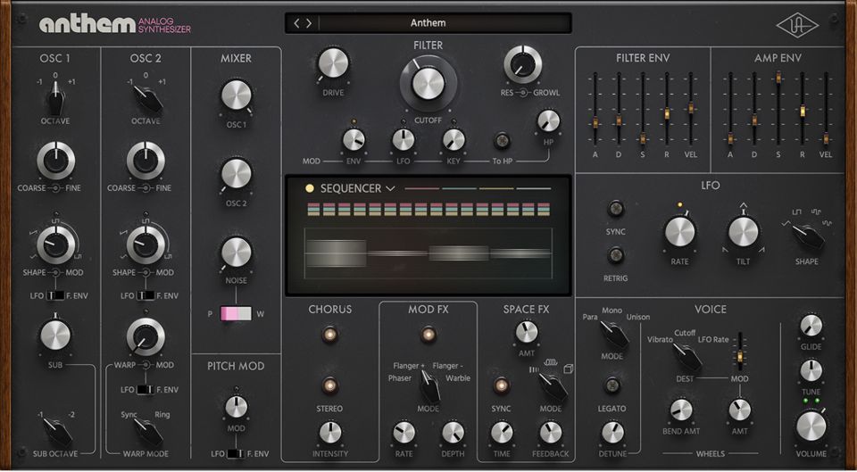Flip the noise P/W color switch

pyautogui.click(x=236, y=313)
